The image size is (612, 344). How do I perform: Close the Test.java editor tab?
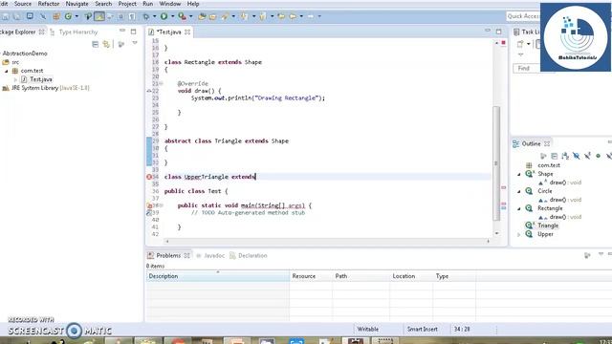[x=187, y=32]
